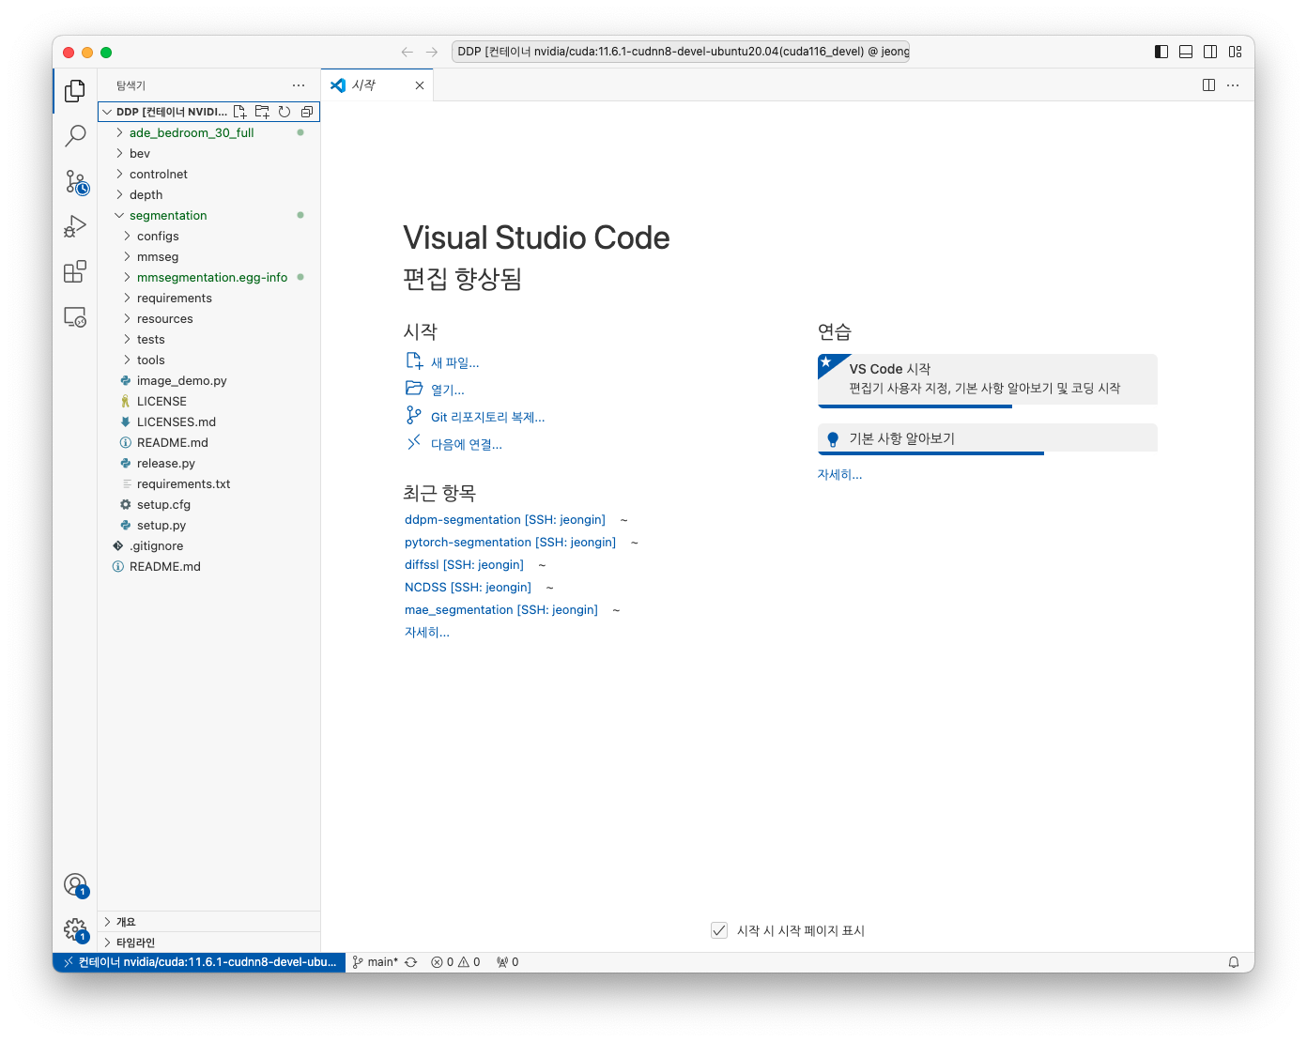Open editor more actions menu

pos(1233,85)
